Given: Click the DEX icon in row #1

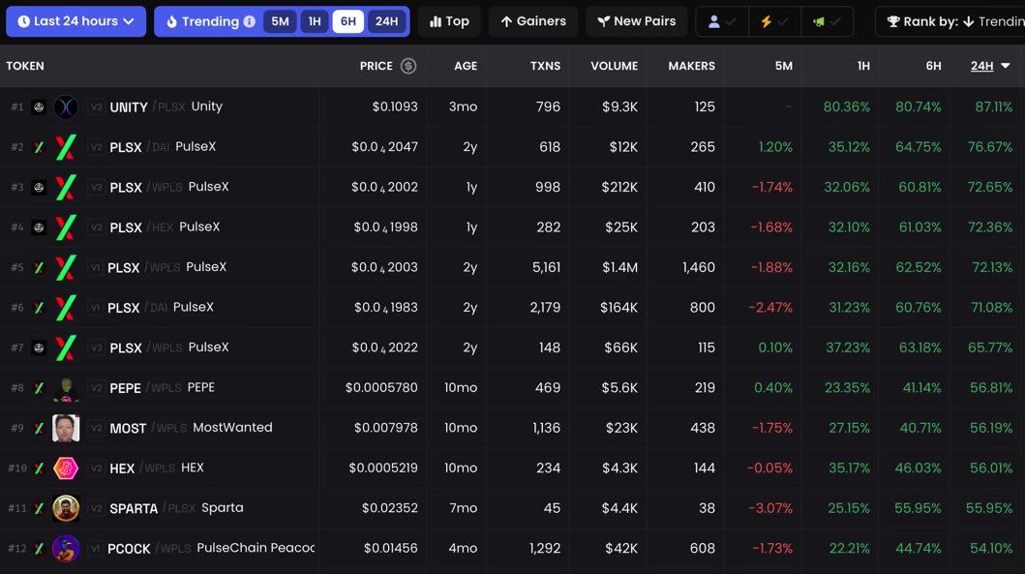Looking at the screenshot, I should pyautogui.click(x=39, y=106).
